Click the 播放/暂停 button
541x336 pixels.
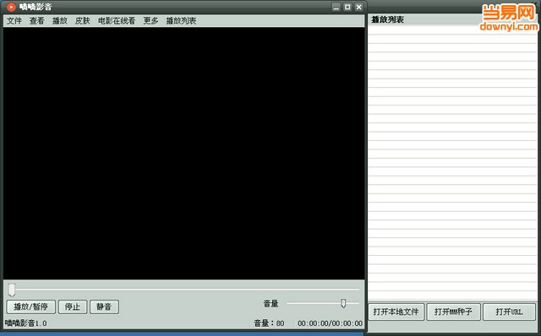[x=30, y=306]
